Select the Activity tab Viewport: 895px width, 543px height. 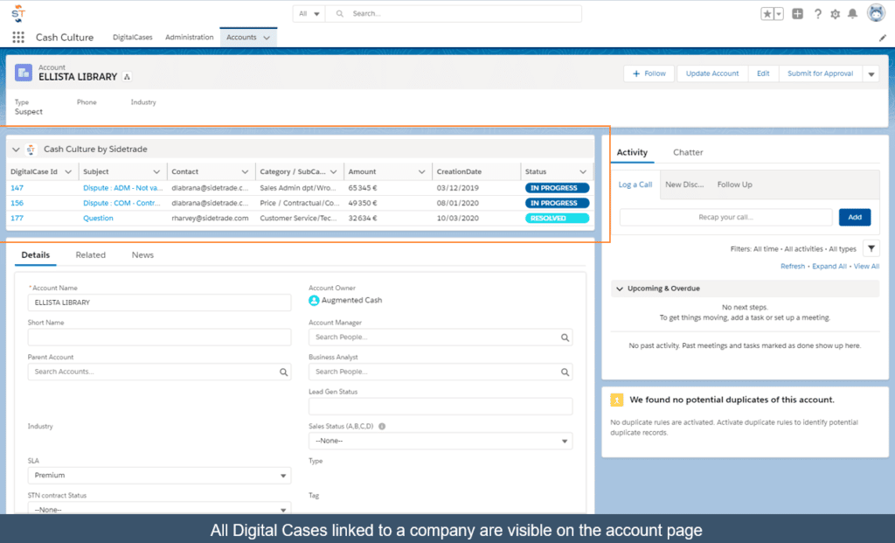[632, 152]
